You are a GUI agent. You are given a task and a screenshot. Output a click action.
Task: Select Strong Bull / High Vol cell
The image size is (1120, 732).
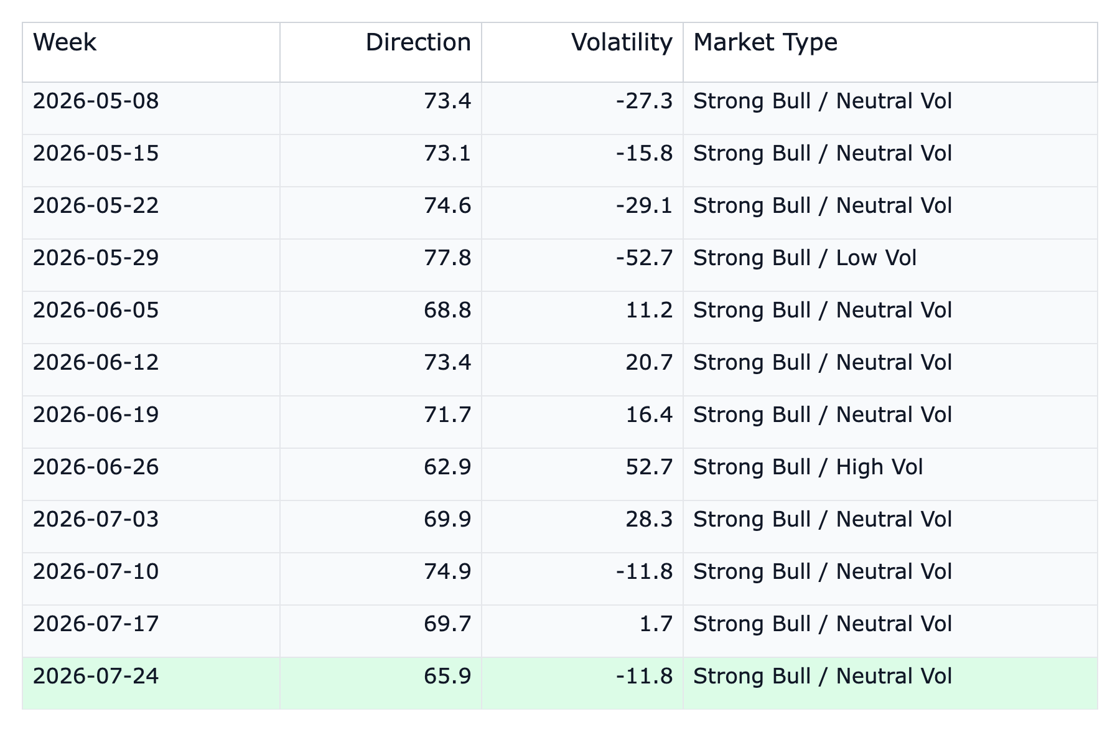[x=890, y=474]
